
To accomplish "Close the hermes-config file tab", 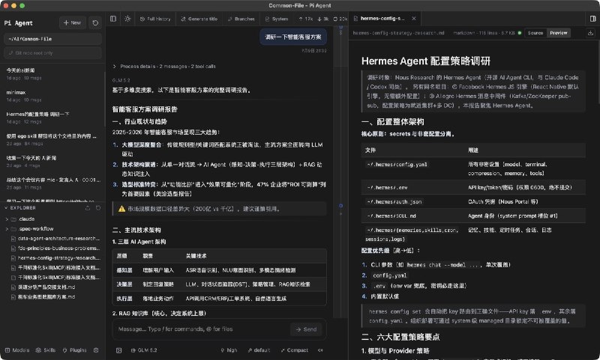I will pyautogui.click(x=414, y=18).
